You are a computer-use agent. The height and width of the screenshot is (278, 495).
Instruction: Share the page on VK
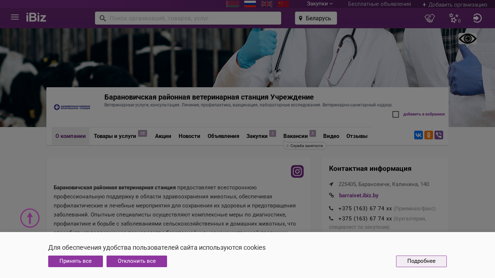419,135
